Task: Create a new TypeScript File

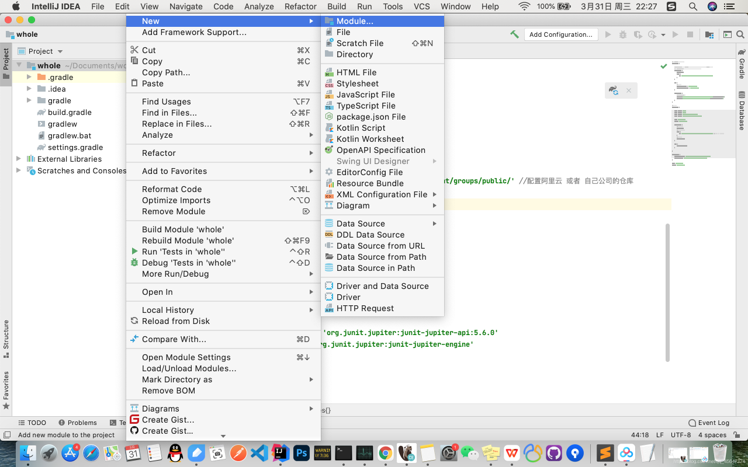Action: (383, 106)
